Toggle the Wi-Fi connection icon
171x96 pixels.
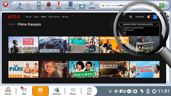[x=110, y=91]
